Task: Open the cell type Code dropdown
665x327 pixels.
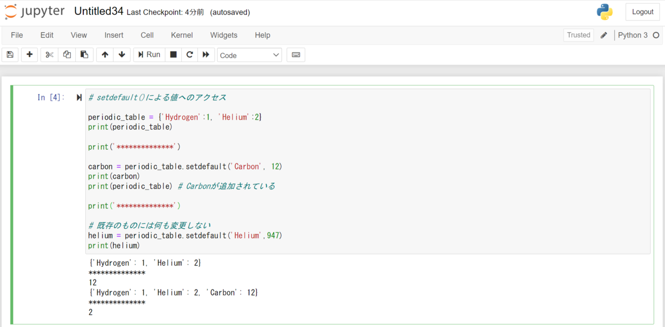Action: click(x=249, y=55)
